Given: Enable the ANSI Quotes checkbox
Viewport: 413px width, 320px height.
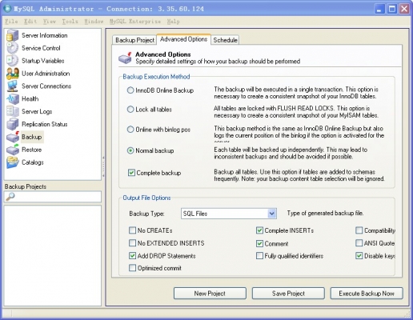Looking at the screenshot, I should 359,243.
